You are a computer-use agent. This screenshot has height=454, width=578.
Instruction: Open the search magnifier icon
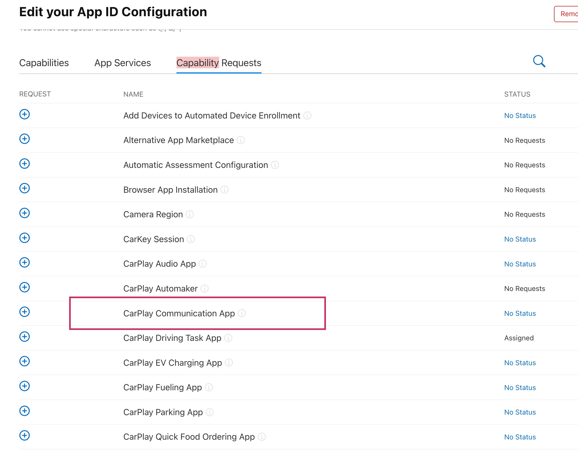tap(539, 61)
